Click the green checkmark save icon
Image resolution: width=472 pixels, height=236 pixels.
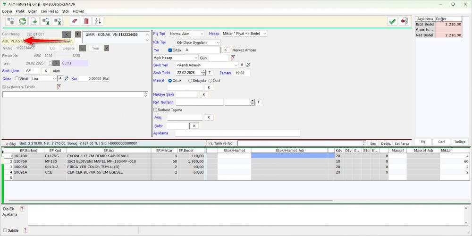click(x=392, y=21)
